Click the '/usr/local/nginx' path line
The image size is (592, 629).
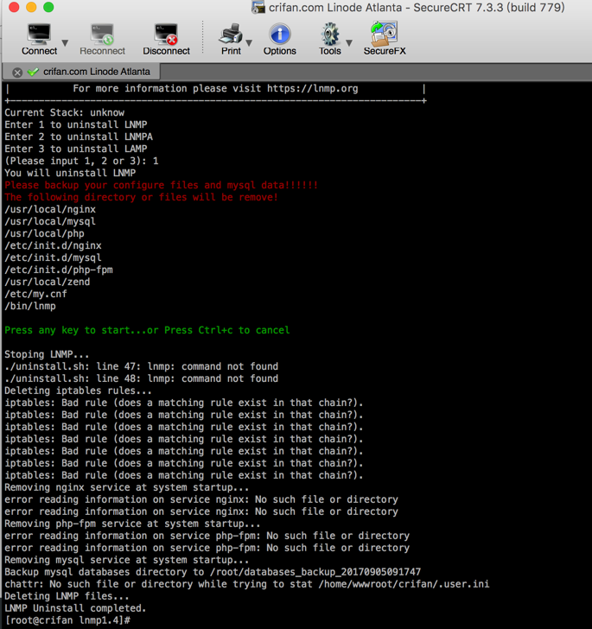click(50, 209)
